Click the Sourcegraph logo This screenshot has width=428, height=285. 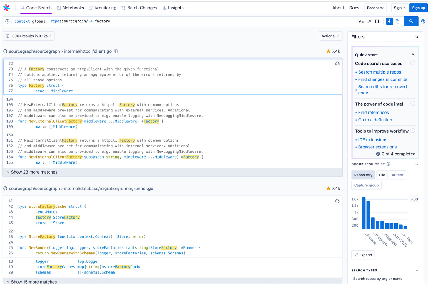tap(7, 7)
